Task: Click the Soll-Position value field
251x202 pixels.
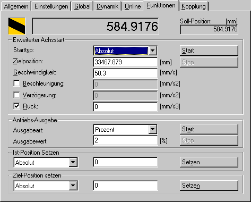Action: click(x=209, y=30)
